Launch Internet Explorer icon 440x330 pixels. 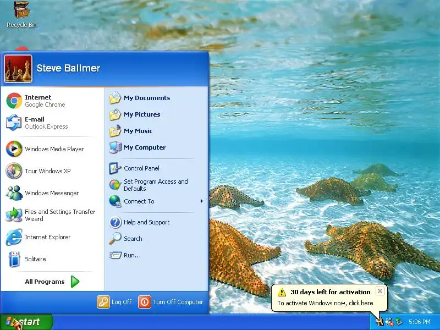click(14, 237)
